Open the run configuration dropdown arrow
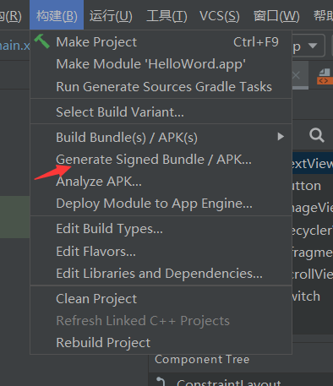 click(313, 46)
